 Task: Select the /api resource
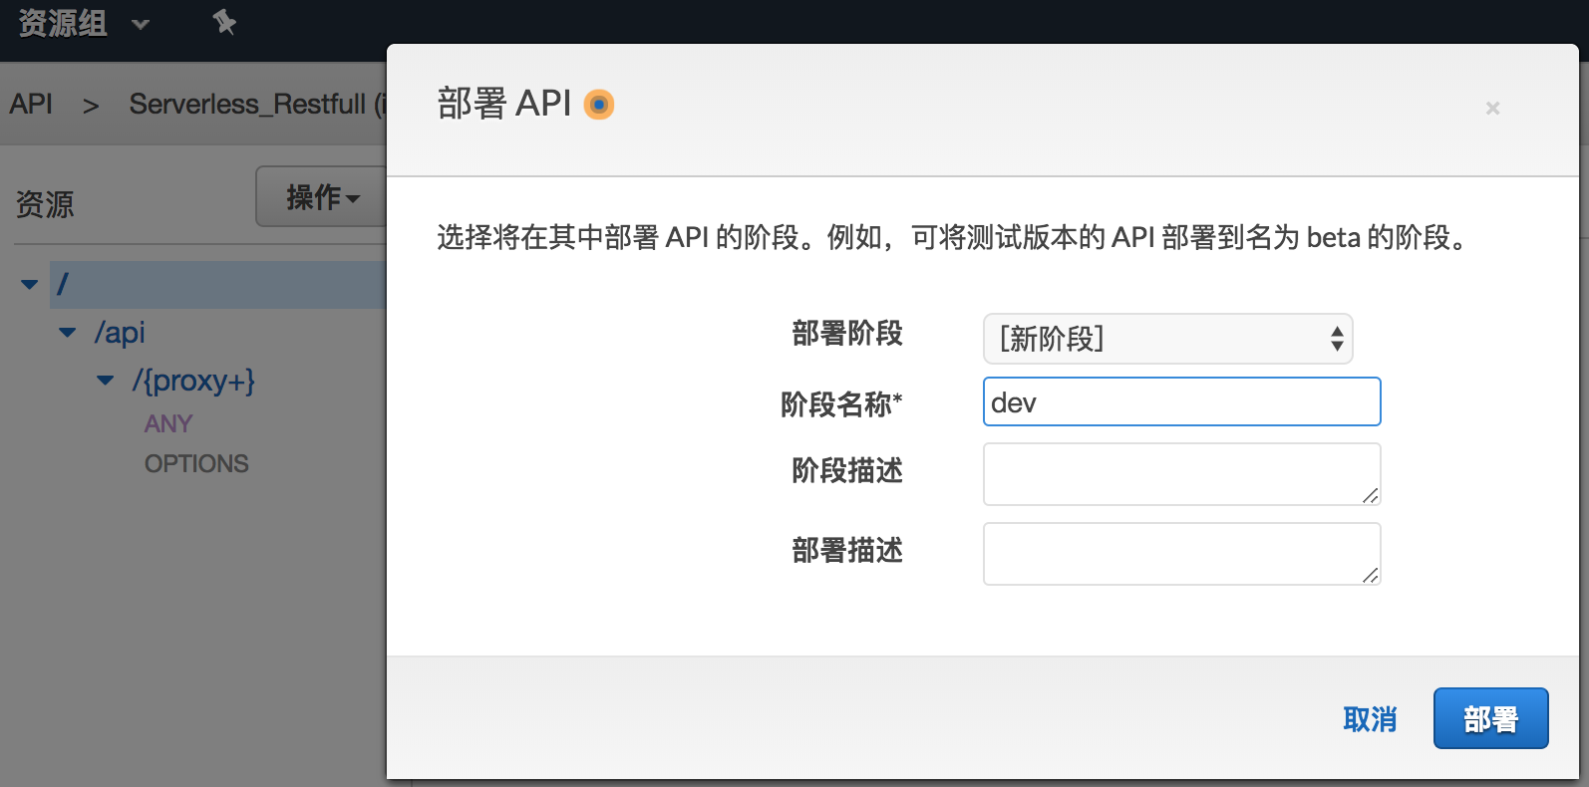click(x=120, y=333)
